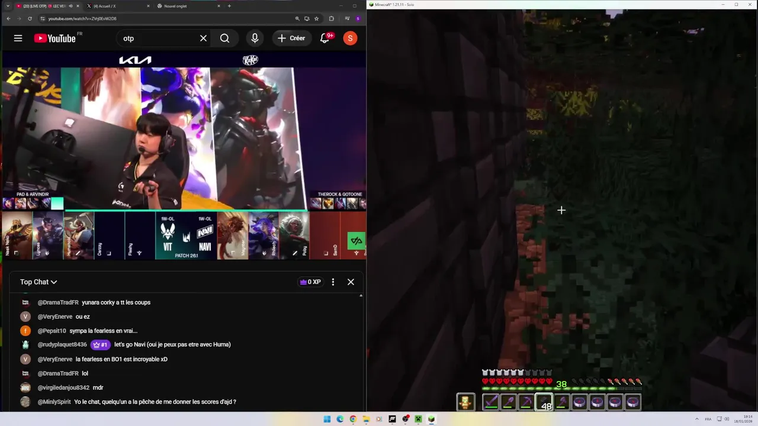Start voice search with the microphone

point(255,38)
